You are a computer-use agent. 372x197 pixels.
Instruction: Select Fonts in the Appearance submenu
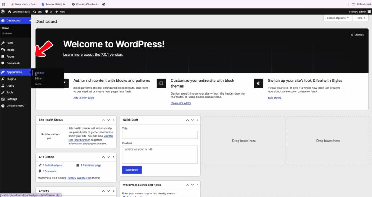click(38, 84)
